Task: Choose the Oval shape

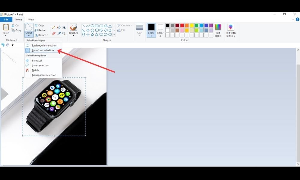Action: click(x=92, y=26)
